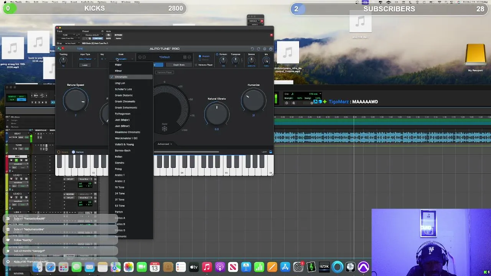Image resolution: width=491 pixels, height=276 pixels.
Task: Choose Major from the scale list
Action: (x=131, y=64)
